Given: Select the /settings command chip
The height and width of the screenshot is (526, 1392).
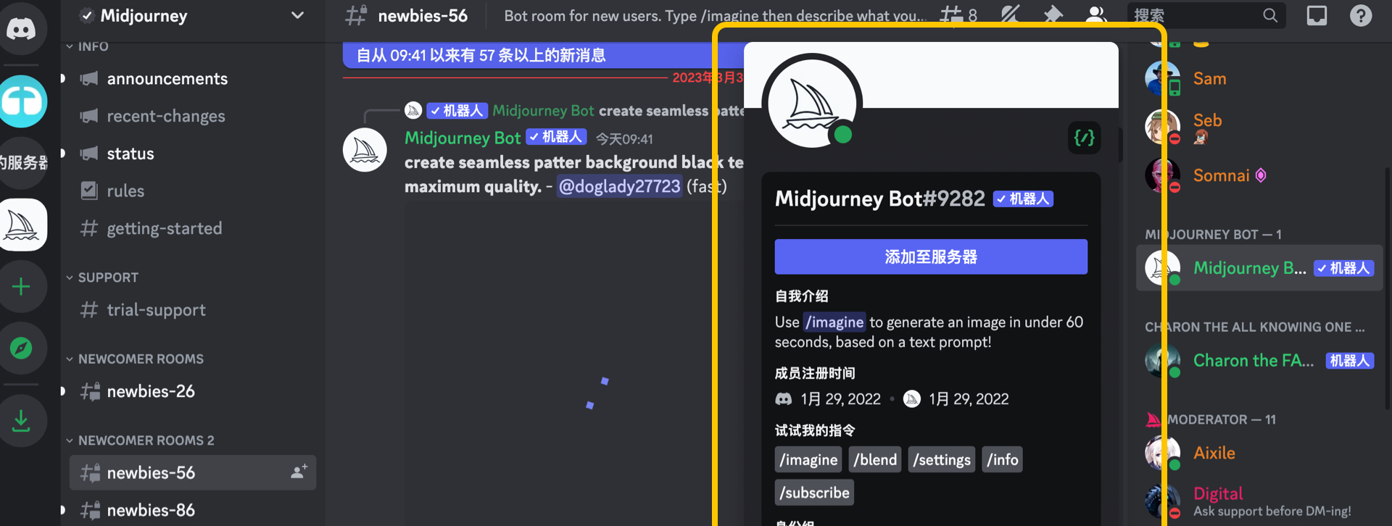Looking at the screenshot, I should pos(942,459).
